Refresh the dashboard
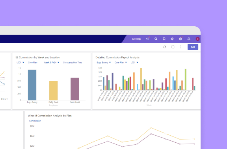Screen dimensions: 227x149 pos(165,47)
